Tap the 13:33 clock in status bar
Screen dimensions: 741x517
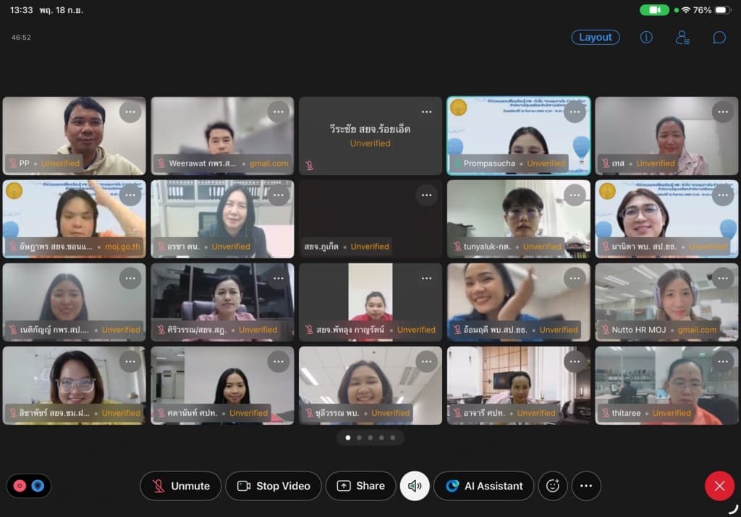[x=21, y=10]
